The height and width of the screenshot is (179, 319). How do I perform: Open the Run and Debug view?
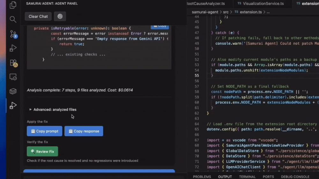13,48
